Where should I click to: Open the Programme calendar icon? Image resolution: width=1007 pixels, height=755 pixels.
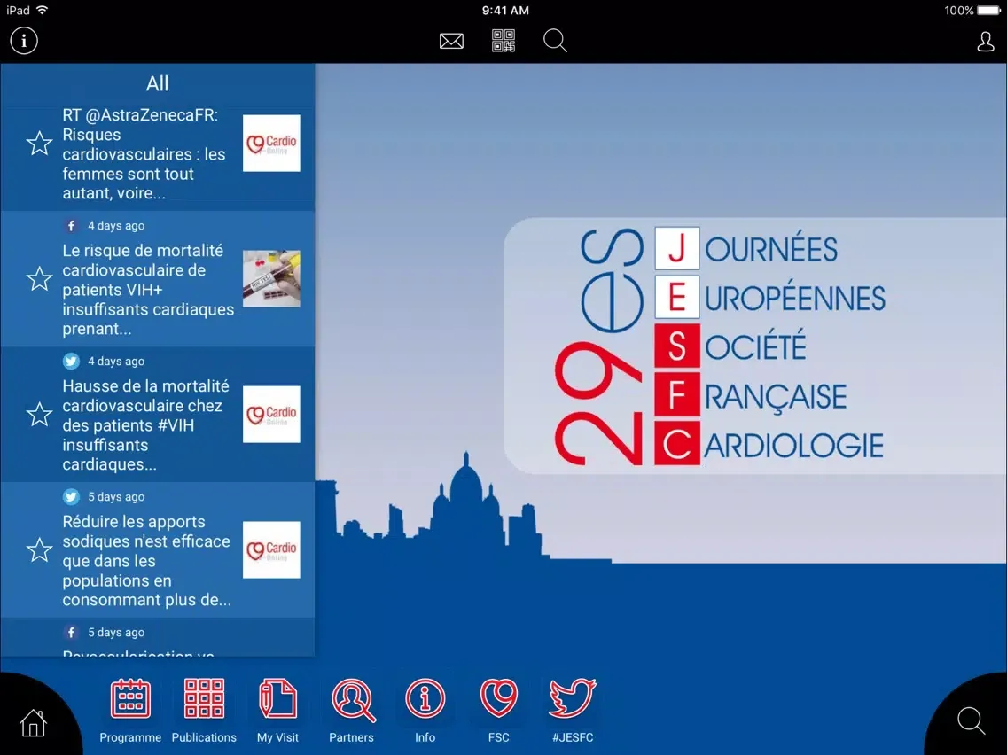coord(130,698)
